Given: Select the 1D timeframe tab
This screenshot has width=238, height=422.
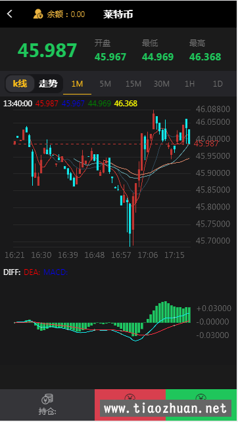Looking at the screenshot, I should point(218,84).
